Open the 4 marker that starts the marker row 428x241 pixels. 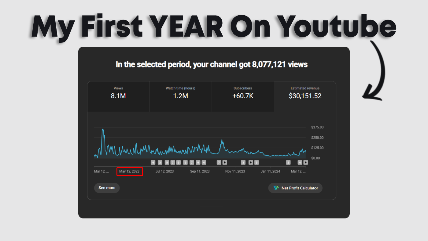coord(153,163)
